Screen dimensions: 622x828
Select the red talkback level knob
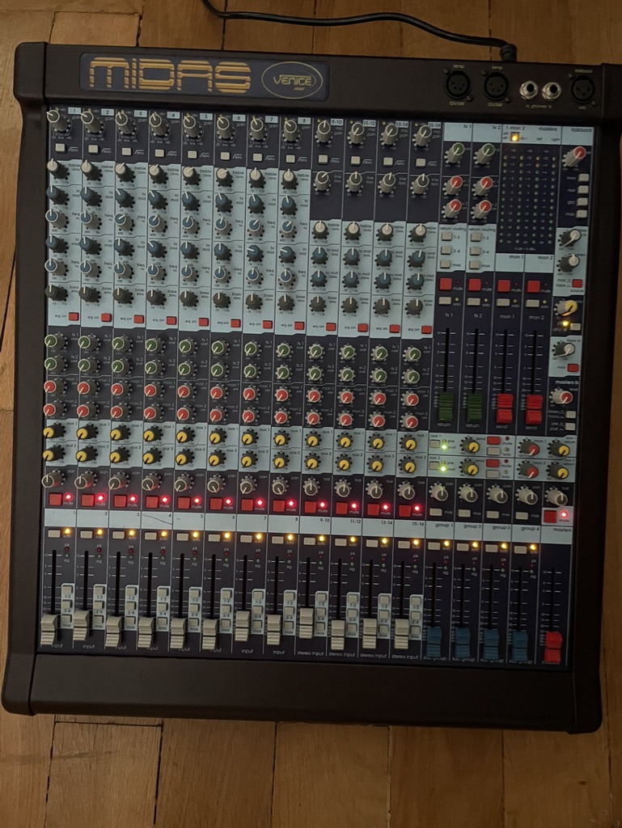pyautogui.click(x=576, y=156)
